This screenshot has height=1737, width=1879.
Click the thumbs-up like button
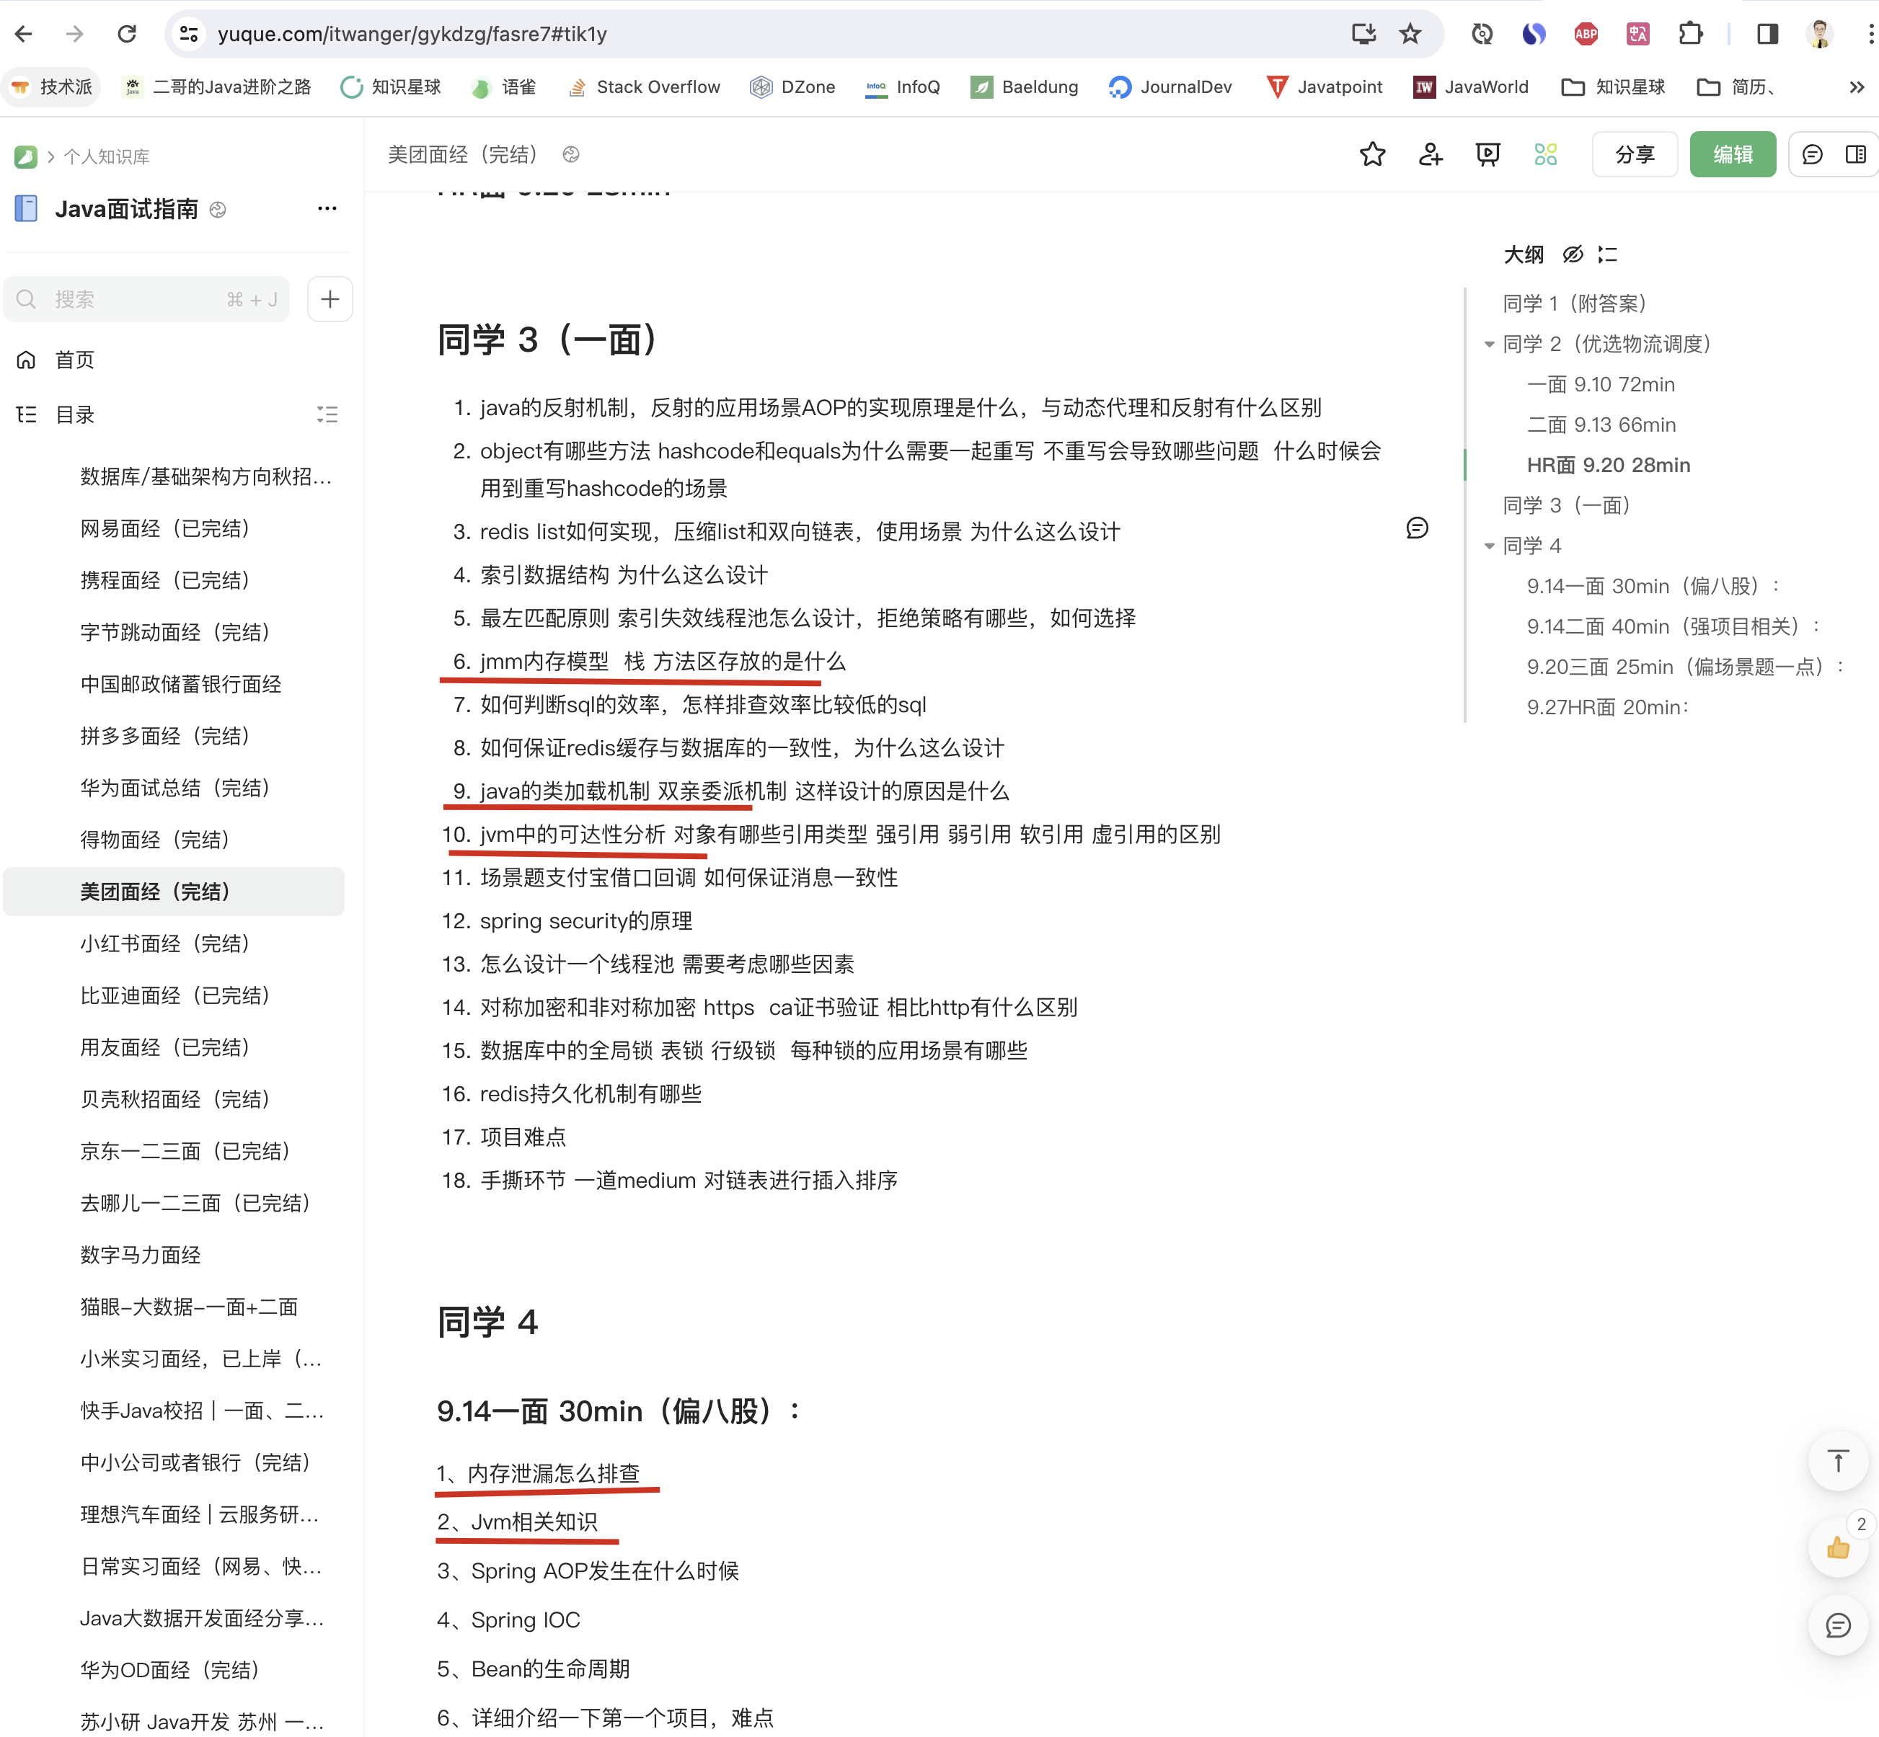tap(1838, 1548)
